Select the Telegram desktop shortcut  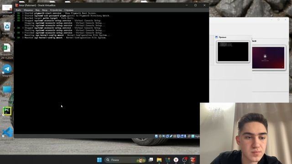pos(7,69)
